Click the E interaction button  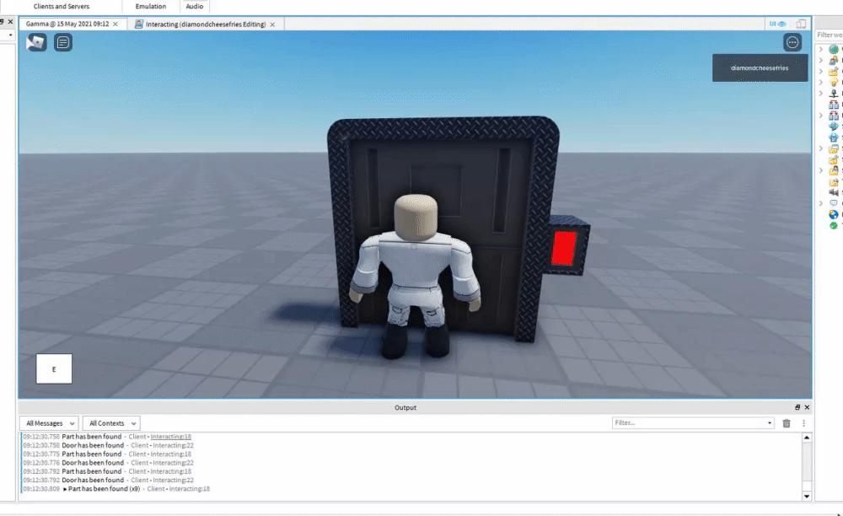point(54,368)
